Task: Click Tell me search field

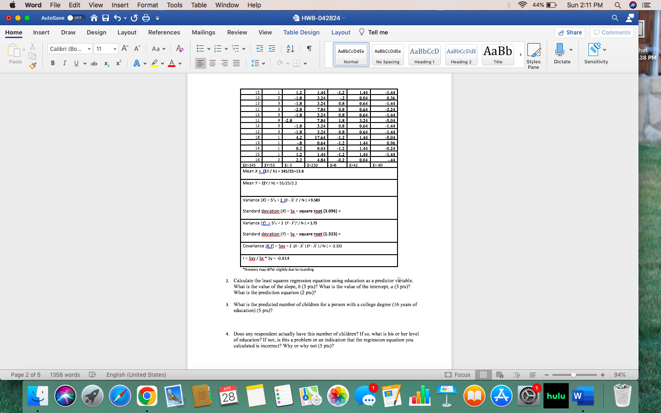Action: (374, 32)
